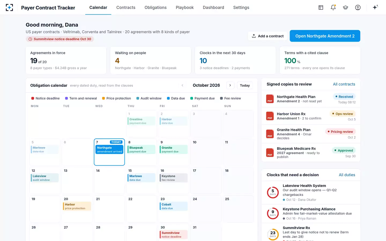Open the All duties link

(x=347, y=175)
